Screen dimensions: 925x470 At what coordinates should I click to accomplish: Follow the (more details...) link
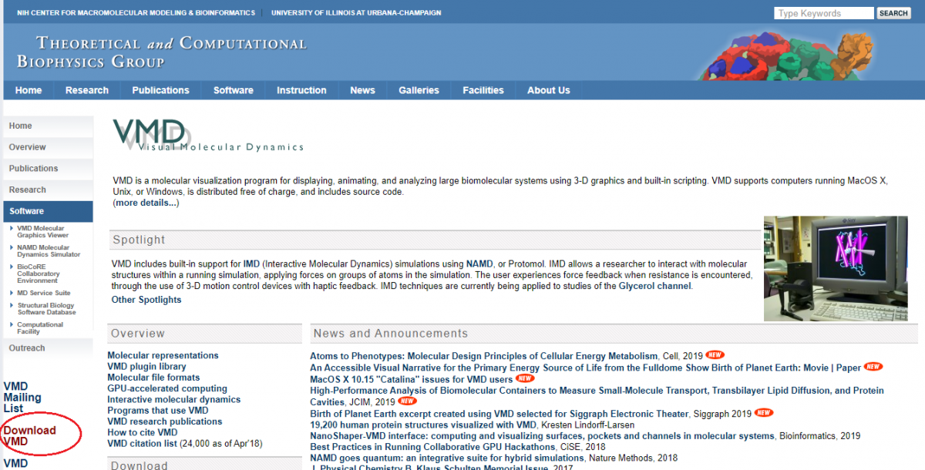coord(146,203)
